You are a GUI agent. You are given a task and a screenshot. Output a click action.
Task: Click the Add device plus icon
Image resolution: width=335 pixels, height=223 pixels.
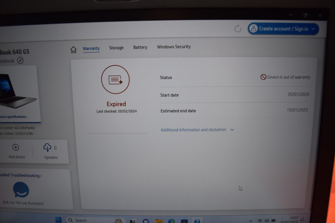tap(16, 147)
